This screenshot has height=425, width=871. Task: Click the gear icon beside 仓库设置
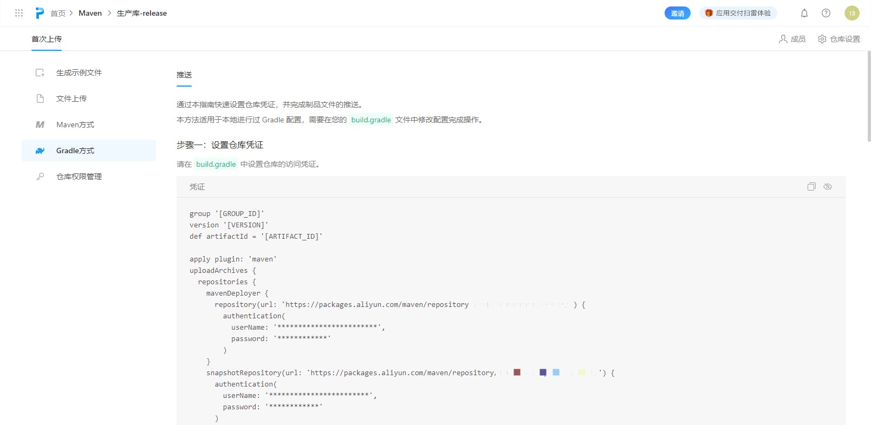coord(822,39)
